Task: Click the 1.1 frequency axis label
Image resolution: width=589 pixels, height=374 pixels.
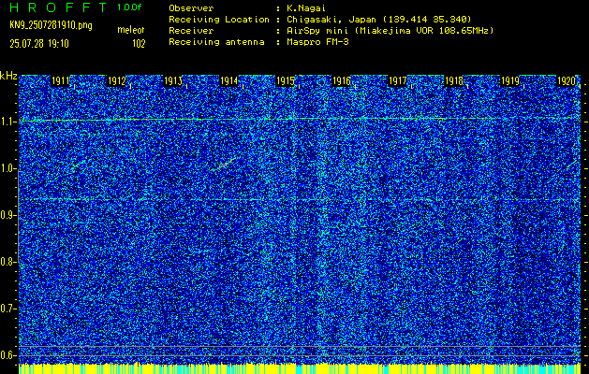Action: pyautogui.click(x=8, y=122)
